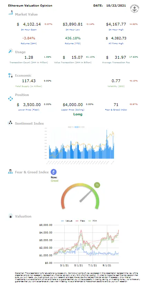Click the Ethereum Valuation Opinion title
The width and height of the screenshot is (151, 289).
point(30,6)
